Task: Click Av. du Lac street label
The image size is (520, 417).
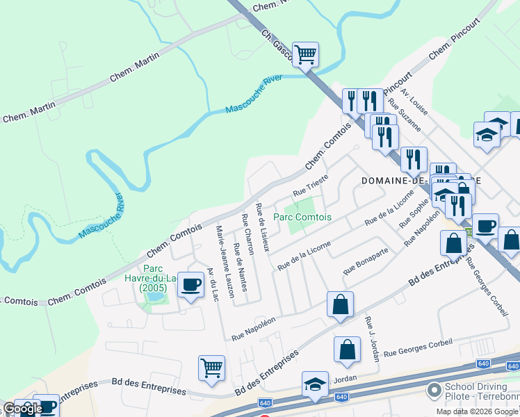Action: point(213,285)
